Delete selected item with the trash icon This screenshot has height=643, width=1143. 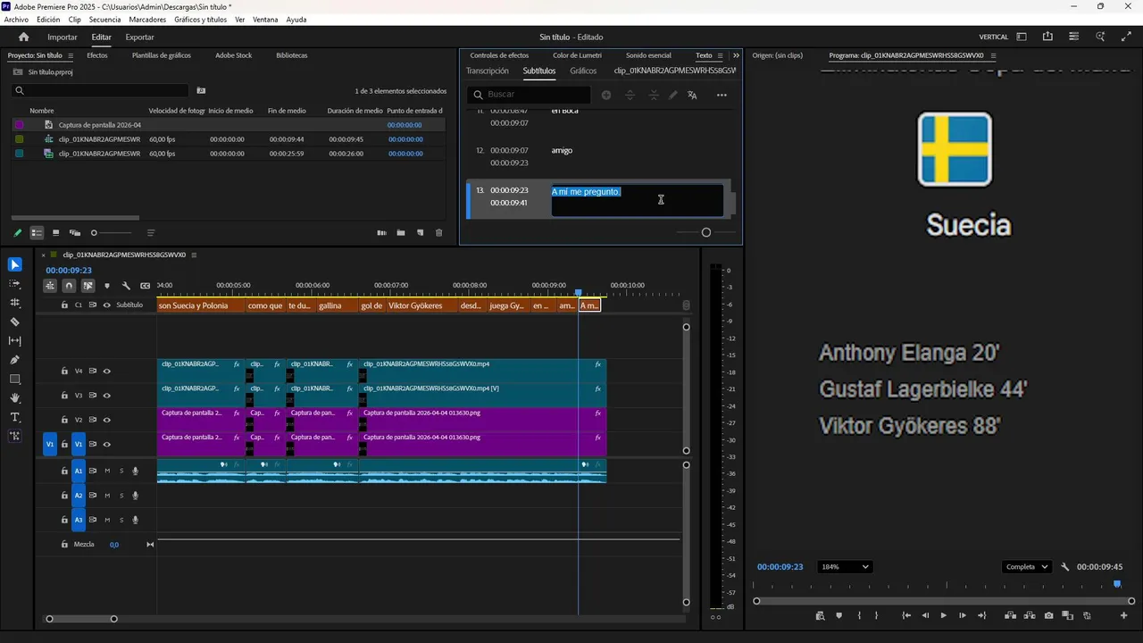point(438,233)
